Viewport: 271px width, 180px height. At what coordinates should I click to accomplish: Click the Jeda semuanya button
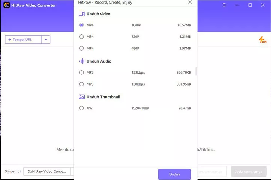tap(249, 172)
